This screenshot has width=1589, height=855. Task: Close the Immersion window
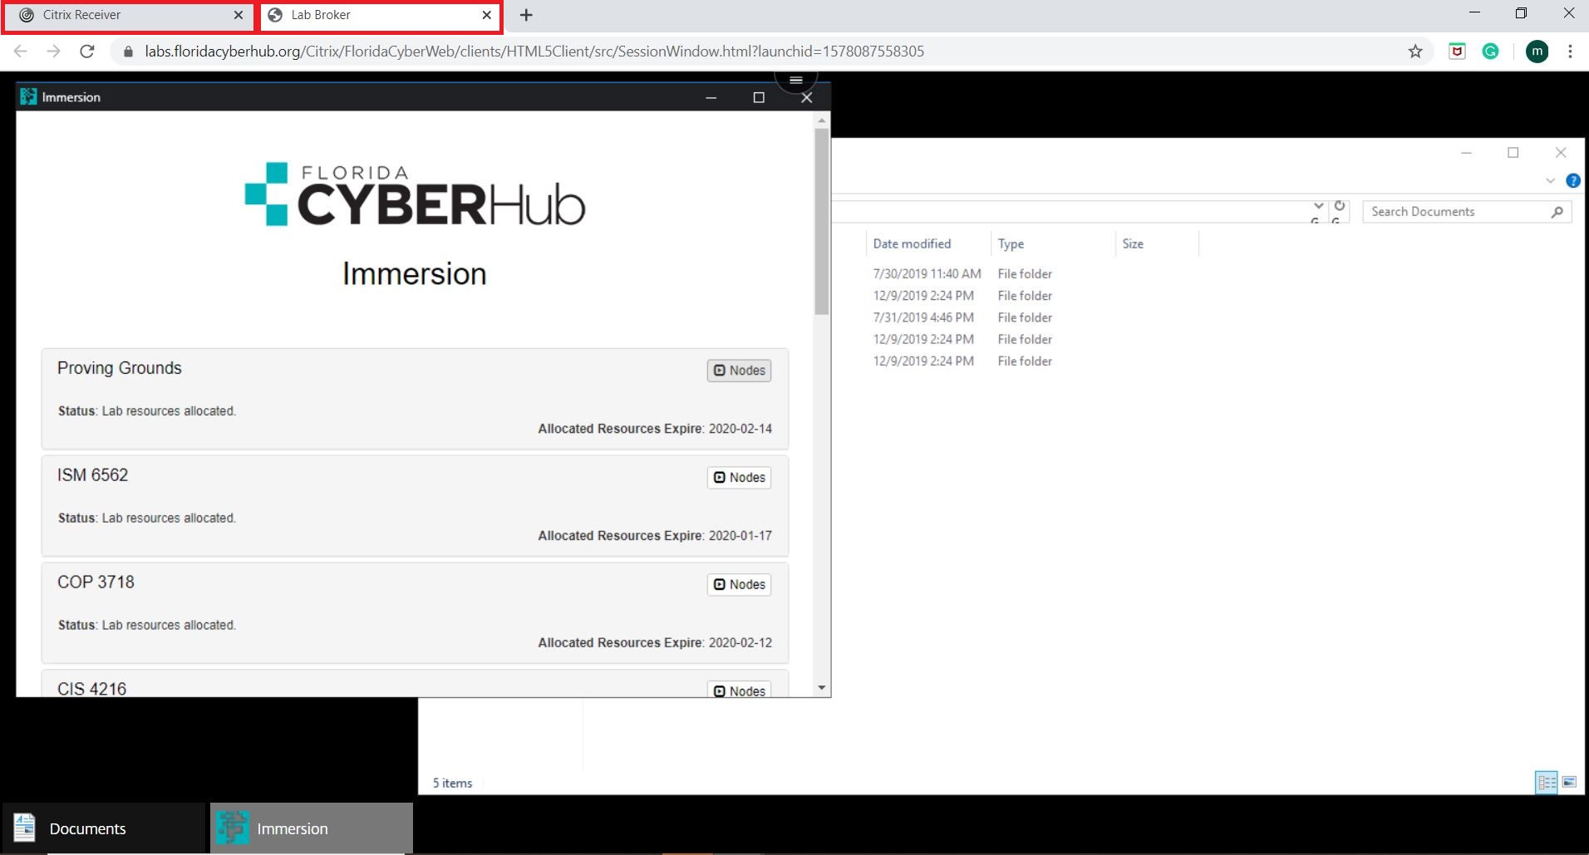point(806,98)
